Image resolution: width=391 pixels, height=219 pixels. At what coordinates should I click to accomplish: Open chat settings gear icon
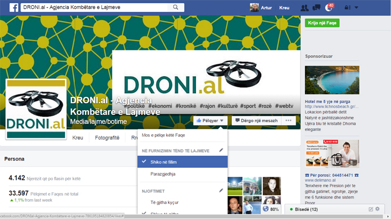coord(378,209)
